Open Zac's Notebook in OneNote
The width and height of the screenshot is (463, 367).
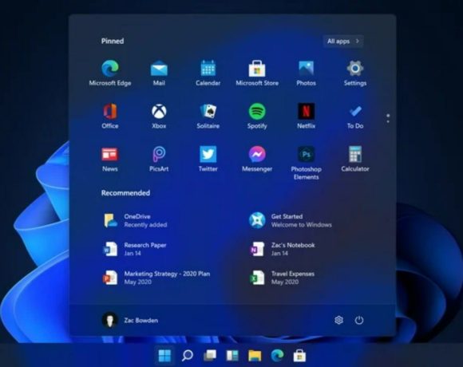(283, 249)
